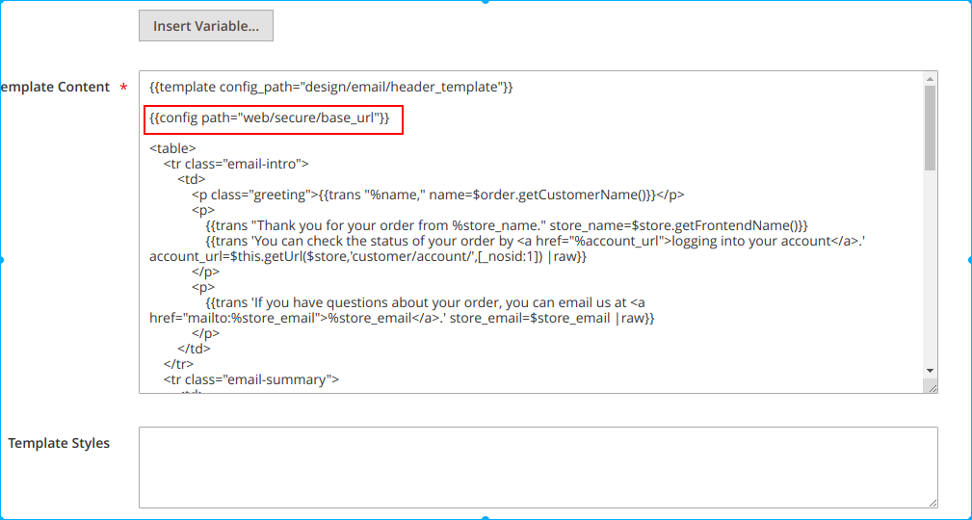Click the scroll up arrow in Template Content
The width and height of the screenshot is (972, 520).
coord(930,79)
